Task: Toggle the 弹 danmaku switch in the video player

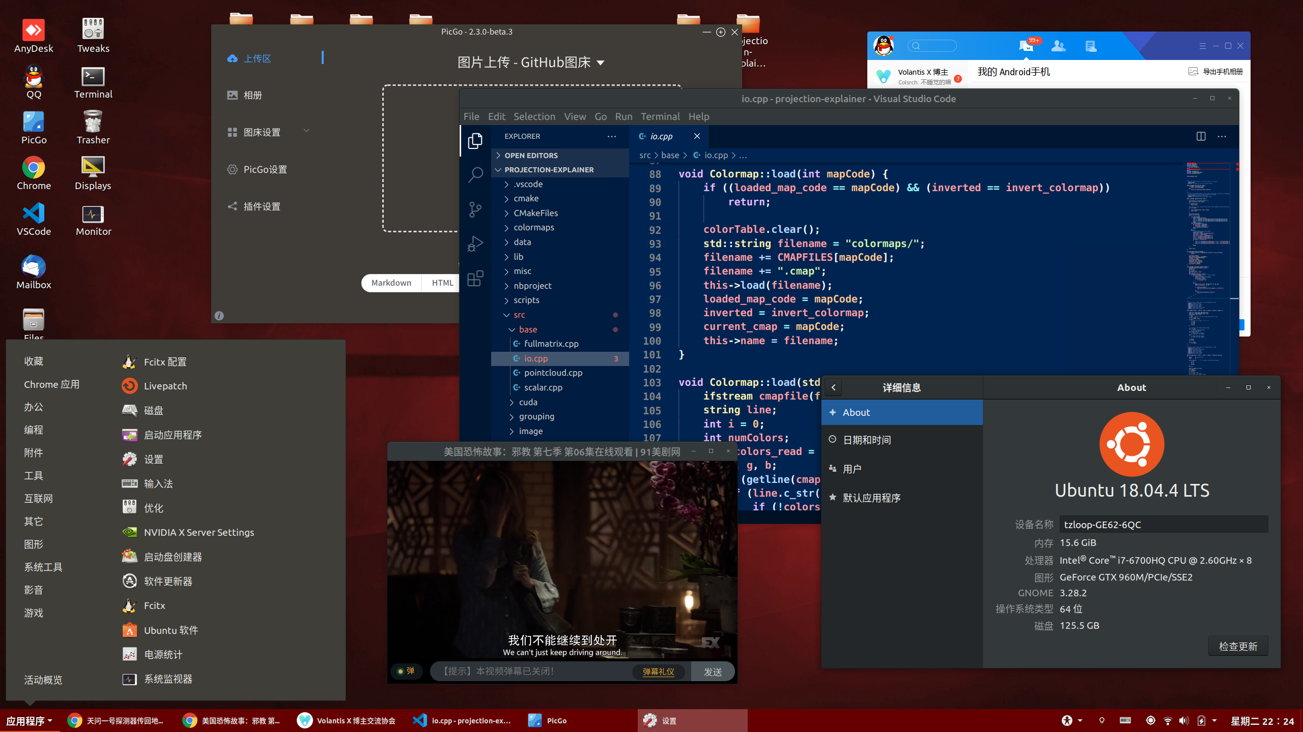Action: pyautogui.click(x=406, y=671)
